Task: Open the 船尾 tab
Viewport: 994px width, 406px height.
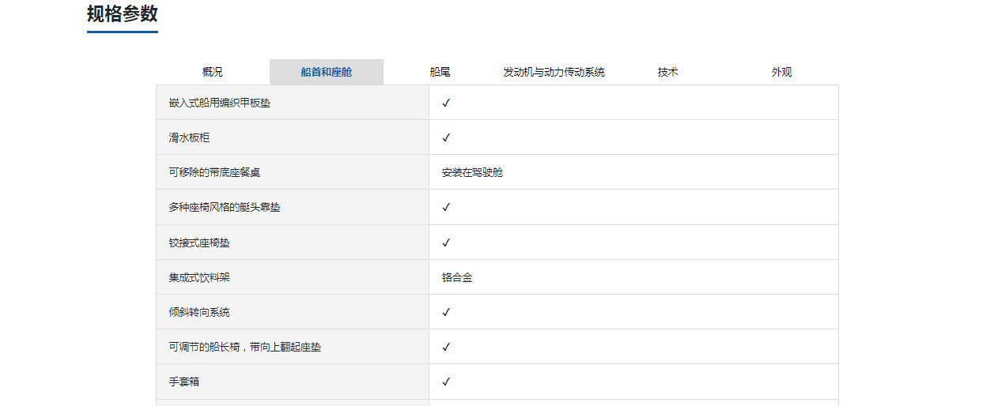Action: 440,72
